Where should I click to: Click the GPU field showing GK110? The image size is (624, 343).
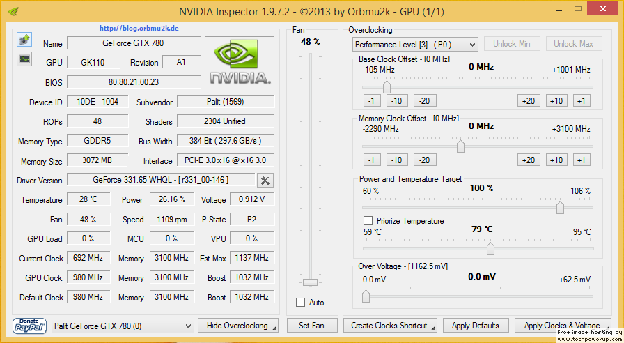point(93,63)
